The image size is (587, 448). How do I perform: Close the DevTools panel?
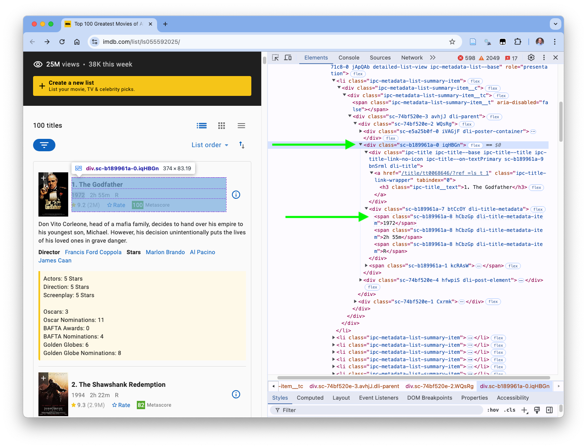click(x=556, y=58)
